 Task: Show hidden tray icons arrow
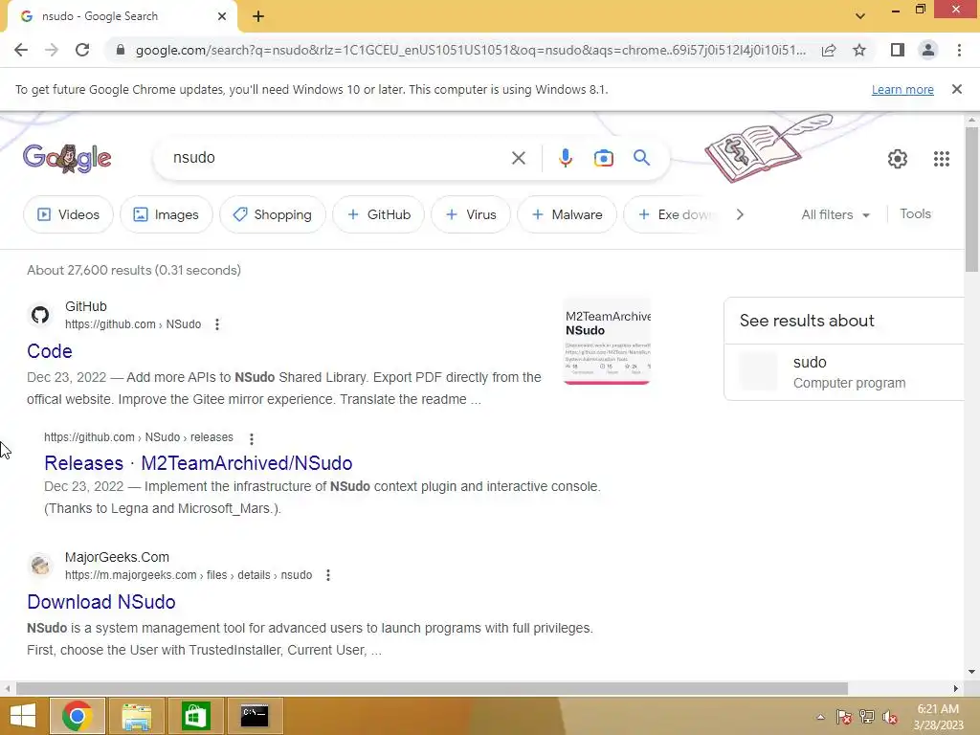(x=820, y=717)
